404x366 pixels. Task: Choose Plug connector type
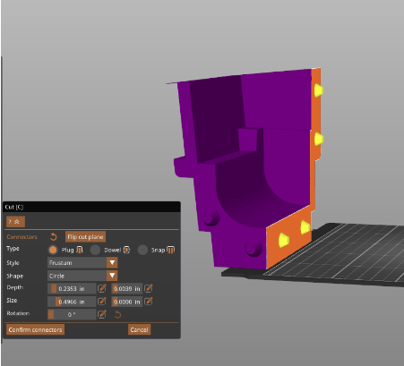(53, 250)
